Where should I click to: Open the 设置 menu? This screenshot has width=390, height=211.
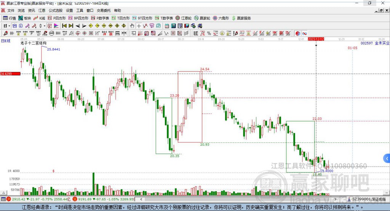tap(69, 10)
